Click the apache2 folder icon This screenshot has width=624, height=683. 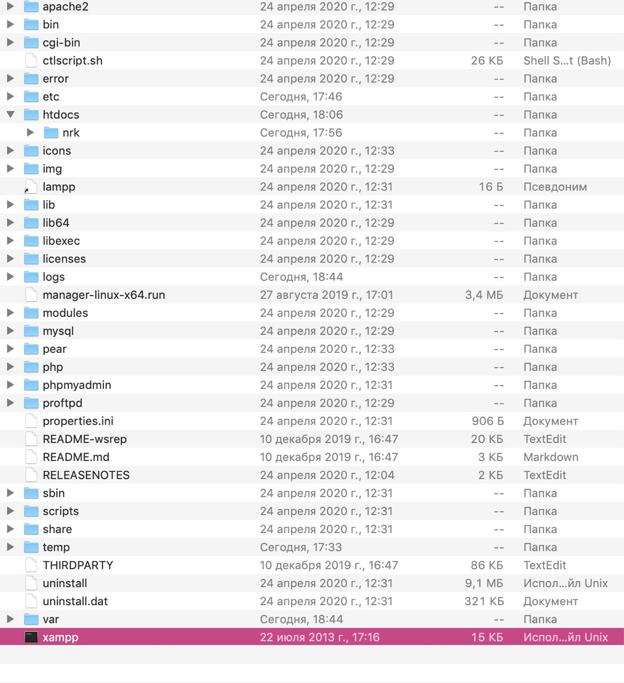click(x=31, y=7)
